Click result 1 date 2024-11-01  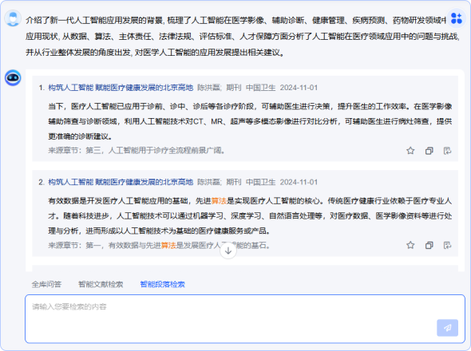[x=299, y=88]
